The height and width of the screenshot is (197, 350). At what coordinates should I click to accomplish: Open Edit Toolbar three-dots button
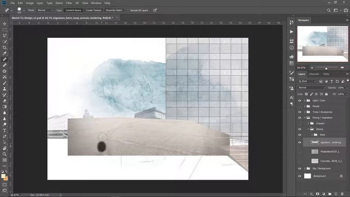tap(4, 166)
